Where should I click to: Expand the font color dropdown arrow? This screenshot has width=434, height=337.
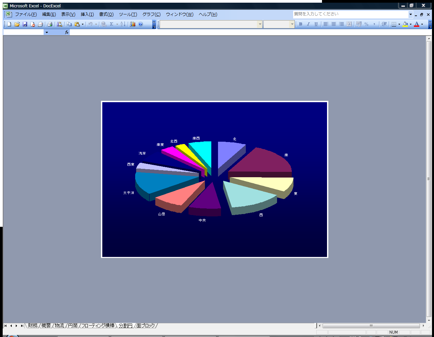coord(422,24)
